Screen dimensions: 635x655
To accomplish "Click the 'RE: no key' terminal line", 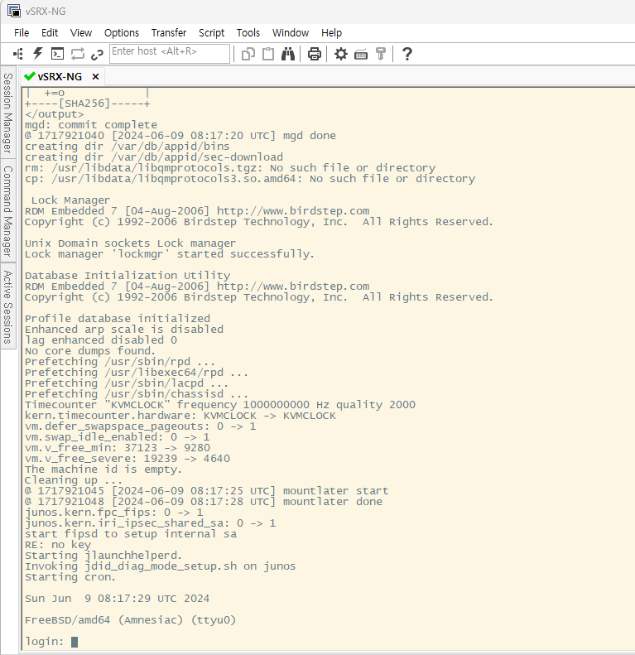I will [58, 545].
